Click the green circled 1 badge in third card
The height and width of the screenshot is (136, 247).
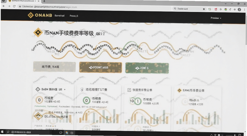138,101
